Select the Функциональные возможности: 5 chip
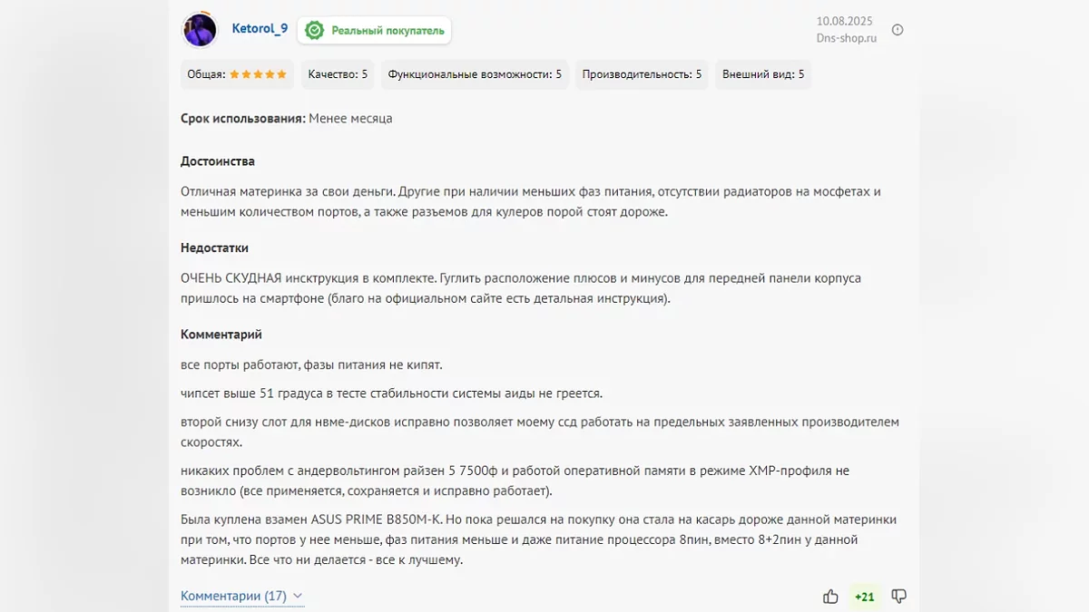 475,74
